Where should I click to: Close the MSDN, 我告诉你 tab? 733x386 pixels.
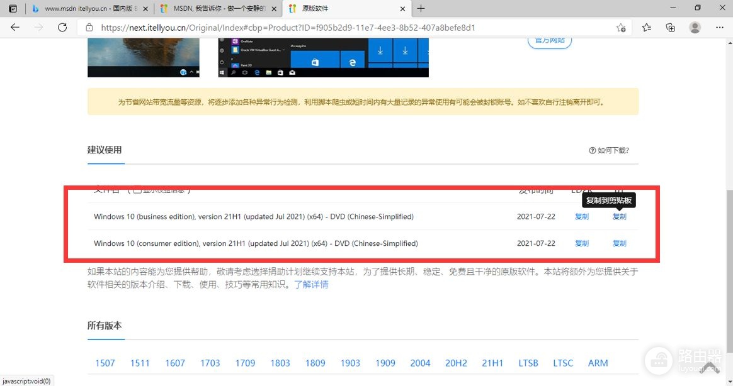(274, 8)
